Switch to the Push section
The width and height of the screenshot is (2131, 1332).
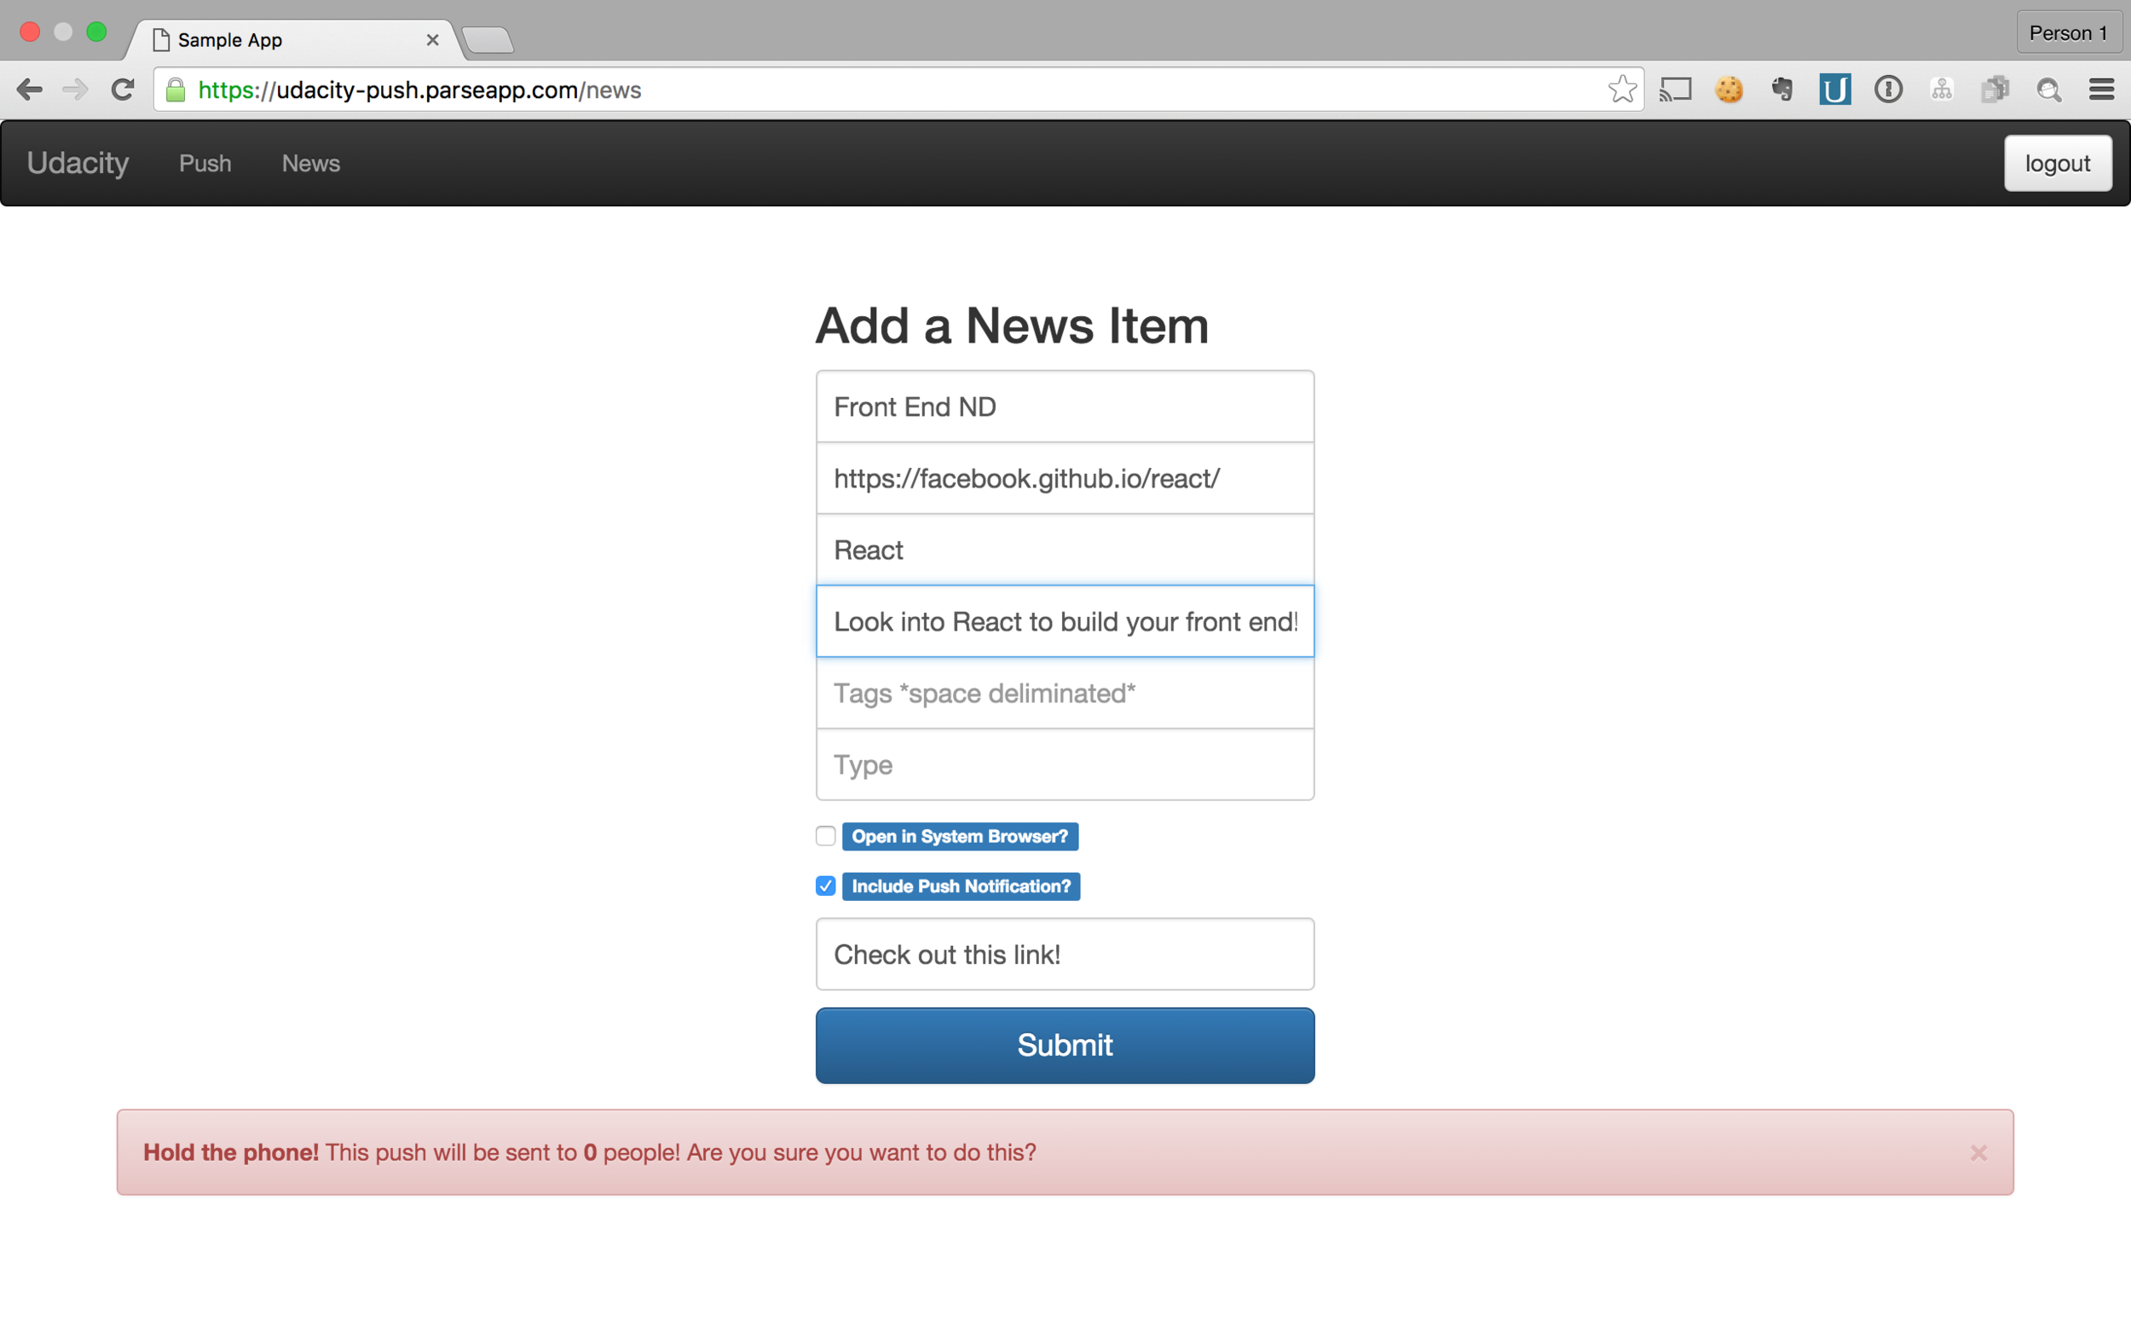pyautogui.click(x=205, y=163)
